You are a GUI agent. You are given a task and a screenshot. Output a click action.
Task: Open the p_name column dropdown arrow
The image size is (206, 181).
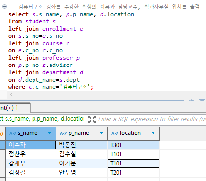101,133
